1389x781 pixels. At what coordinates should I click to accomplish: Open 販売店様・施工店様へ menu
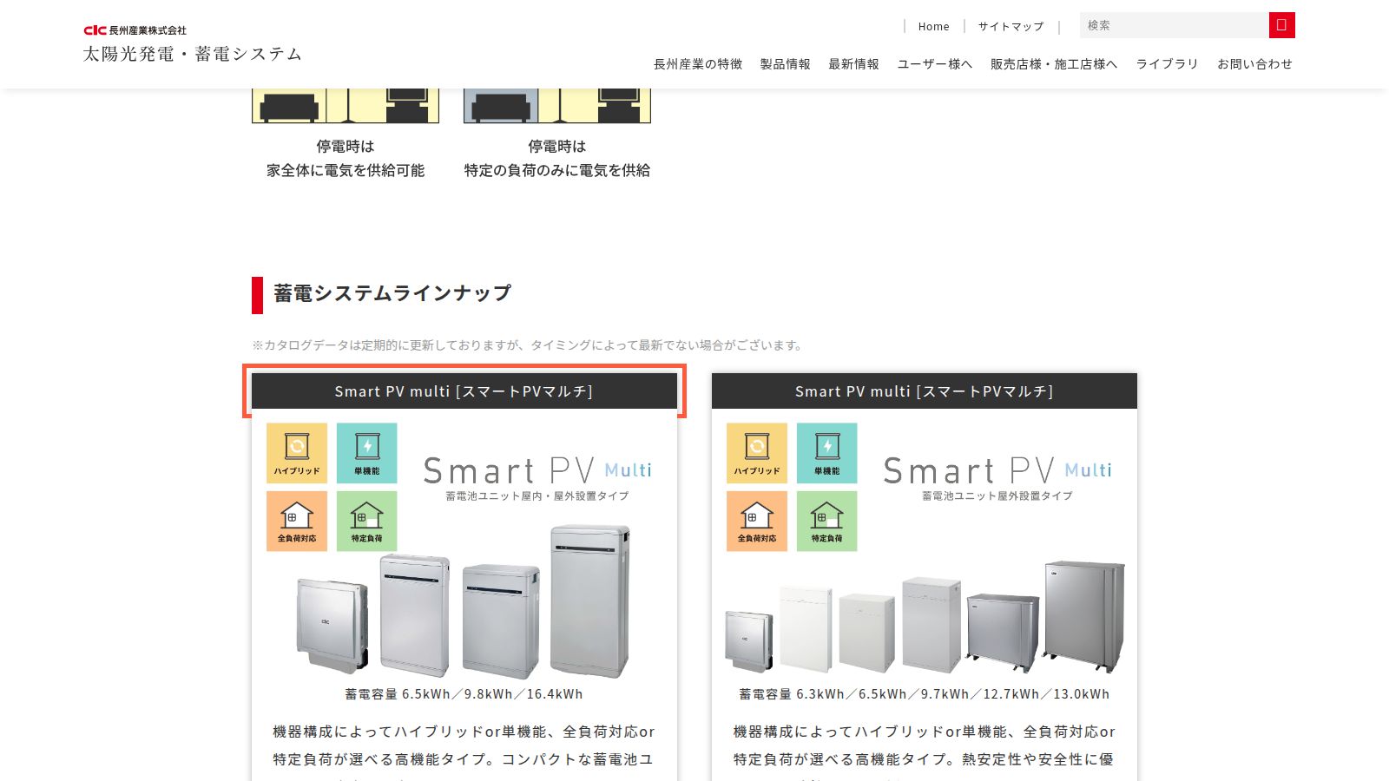coord(1054,64)
